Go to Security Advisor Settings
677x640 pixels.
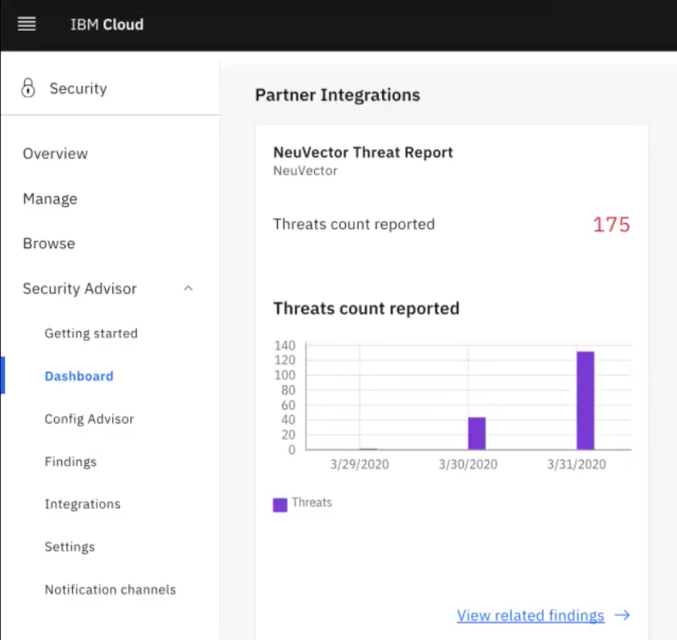click(x=69, y=546)
